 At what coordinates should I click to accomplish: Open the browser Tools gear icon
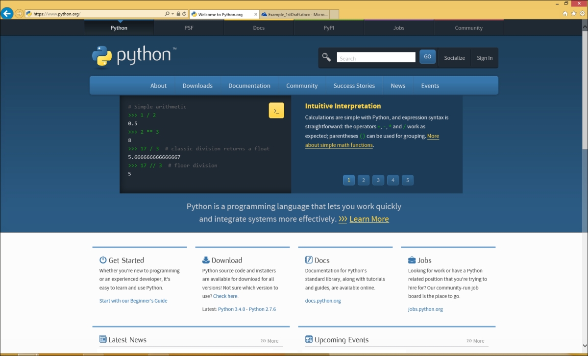[x=582, y=14]
